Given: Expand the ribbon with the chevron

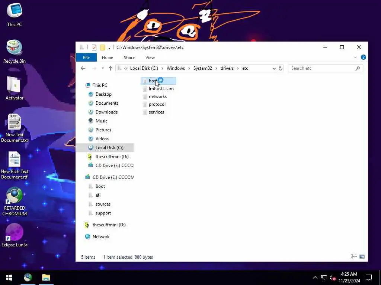Looking at the screenshot, I should [x=355, y=58].
